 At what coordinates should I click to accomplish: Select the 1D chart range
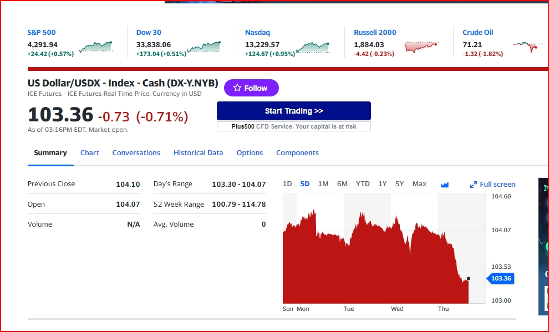click(x=287, y=183)
